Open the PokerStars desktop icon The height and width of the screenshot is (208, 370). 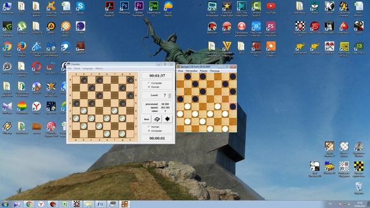click(x=344, y=28)
